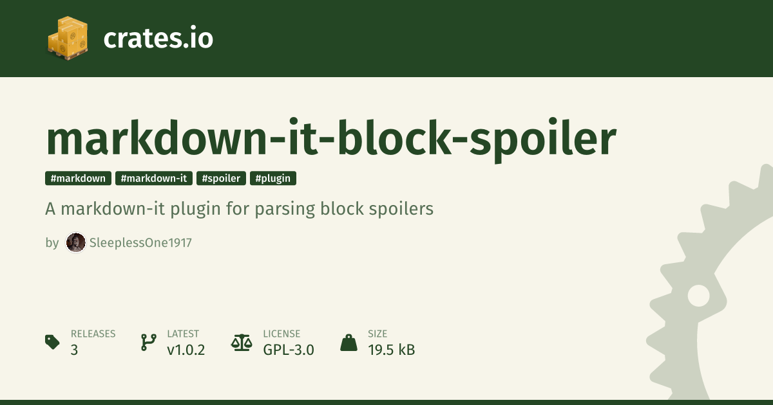Click the RELEASES label text
The image size is (773, 405).
point(93,334)
